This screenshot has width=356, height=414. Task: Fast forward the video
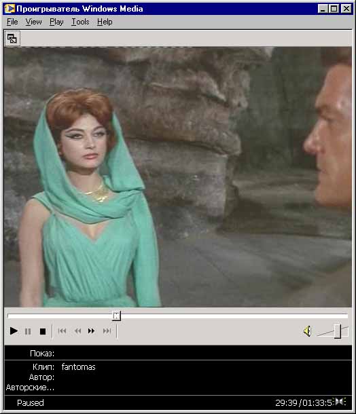coord(92,331)
